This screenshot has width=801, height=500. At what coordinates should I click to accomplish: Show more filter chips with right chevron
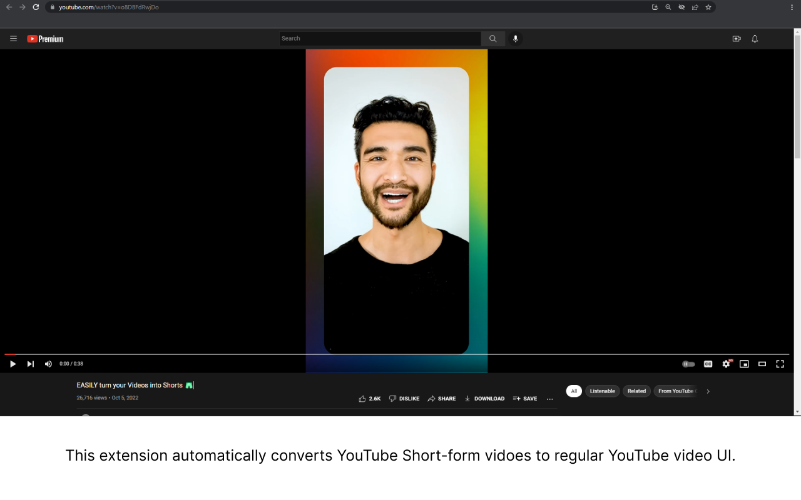click(x=708, y=391)
